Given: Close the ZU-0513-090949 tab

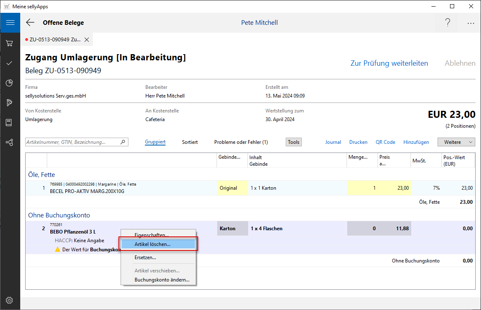Looking at the screenshot, I should pyautogui.click(x=87, y=40).
